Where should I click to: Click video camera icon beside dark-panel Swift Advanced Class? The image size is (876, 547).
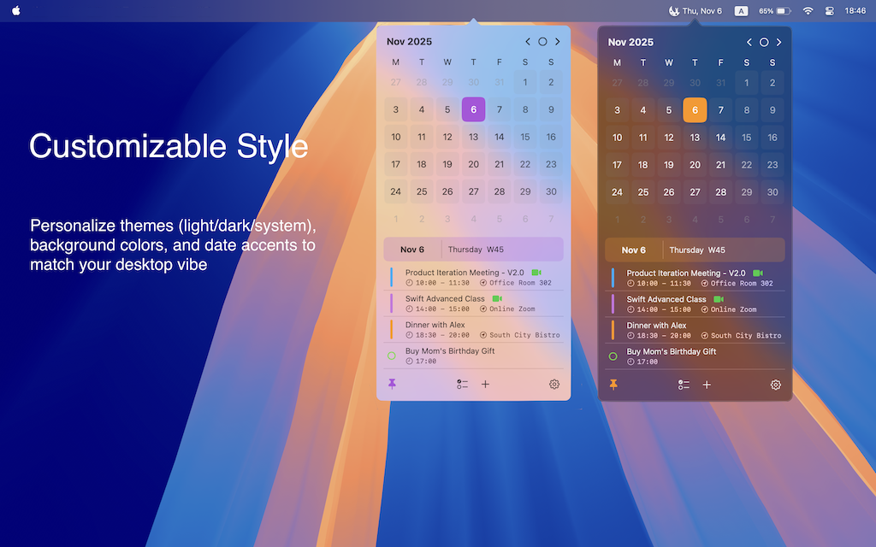click(719, 299)
